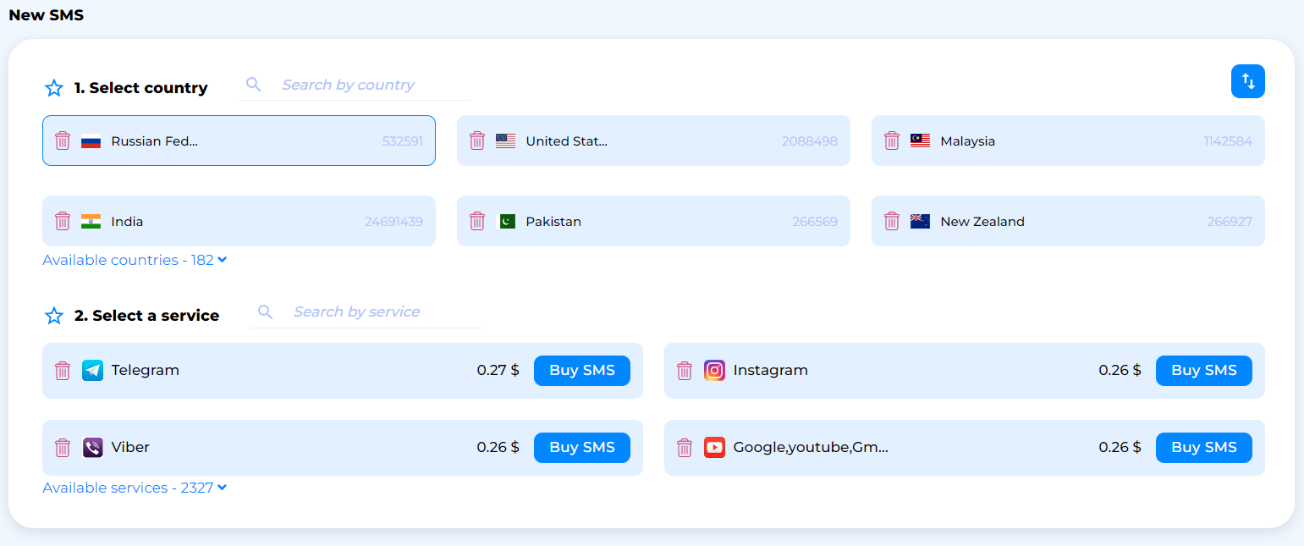Click the New SMS heading
Screen dimensions: 1304x546
[47, 15]
